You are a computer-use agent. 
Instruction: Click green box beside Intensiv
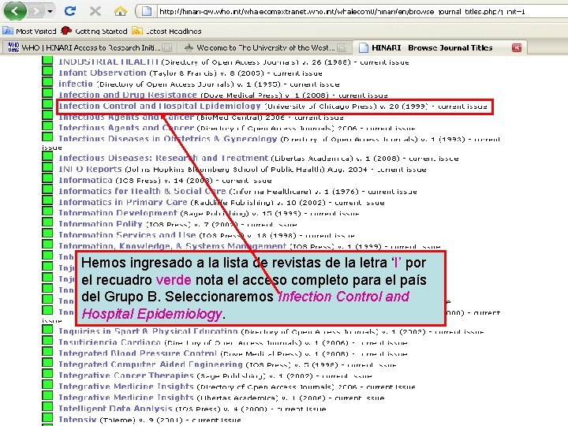[47, 417]
